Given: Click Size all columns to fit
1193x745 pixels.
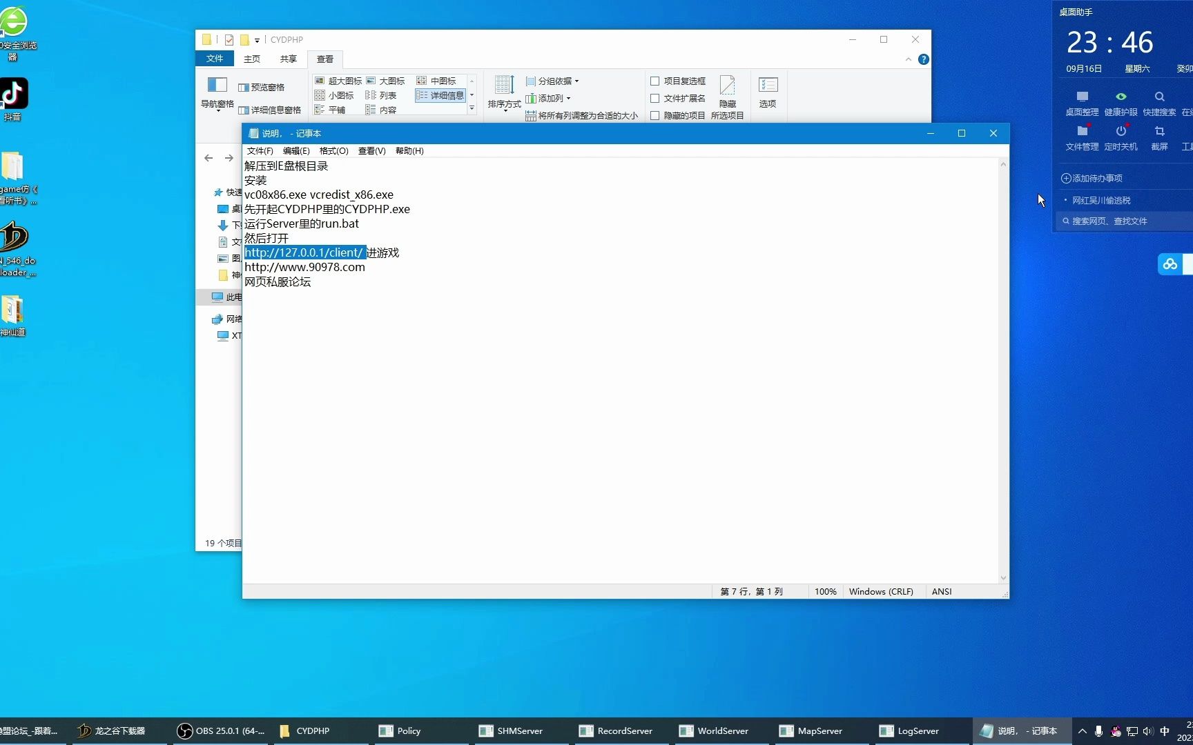Looking at the screenshot, I should (x=581, y=116).
